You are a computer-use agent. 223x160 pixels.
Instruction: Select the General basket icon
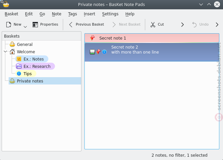click(12, 44)
